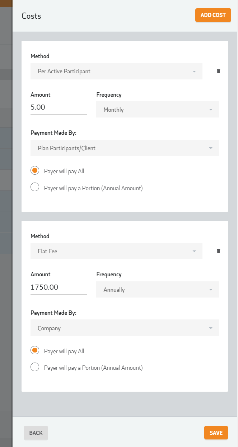Viewport: 238px width, 447px height.
Task: Click the dropdown arrow beside Flat Fee
Action: tap(194, 252)
